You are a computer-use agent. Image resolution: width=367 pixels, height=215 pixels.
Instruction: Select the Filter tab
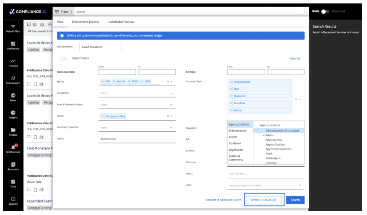(x=60, y=21)
